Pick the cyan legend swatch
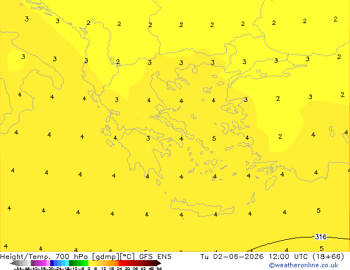Image resolution: width=350 pixels, height=270 pixels. [x=67, y=263]
